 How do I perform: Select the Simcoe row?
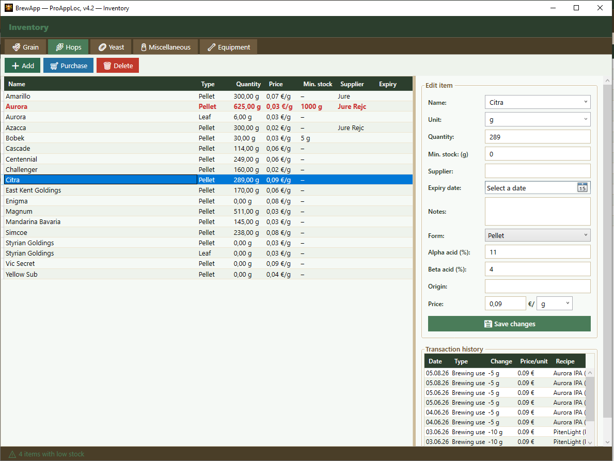click(x=208, y=232)
